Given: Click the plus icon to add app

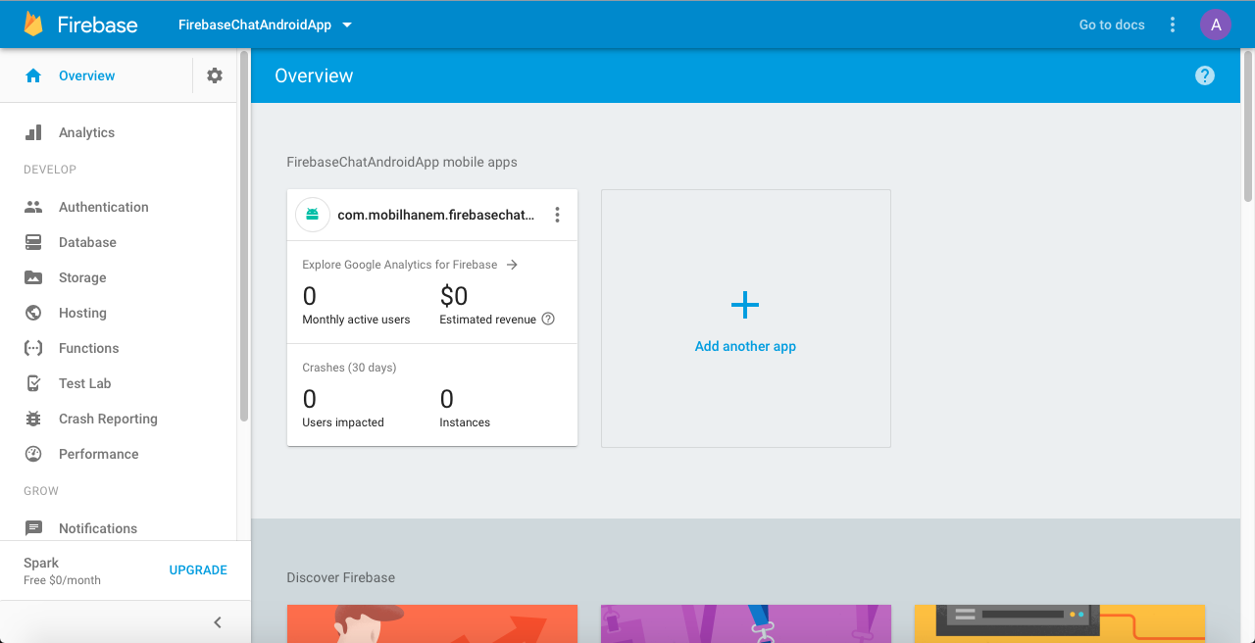Looking at the screenshot, I should tap(745, 305).
